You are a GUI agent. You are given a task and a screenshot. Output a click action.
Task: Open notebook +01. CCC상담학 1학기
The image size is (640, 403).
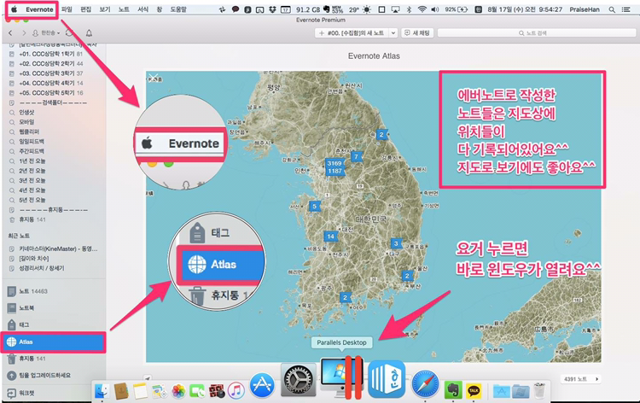53,54
